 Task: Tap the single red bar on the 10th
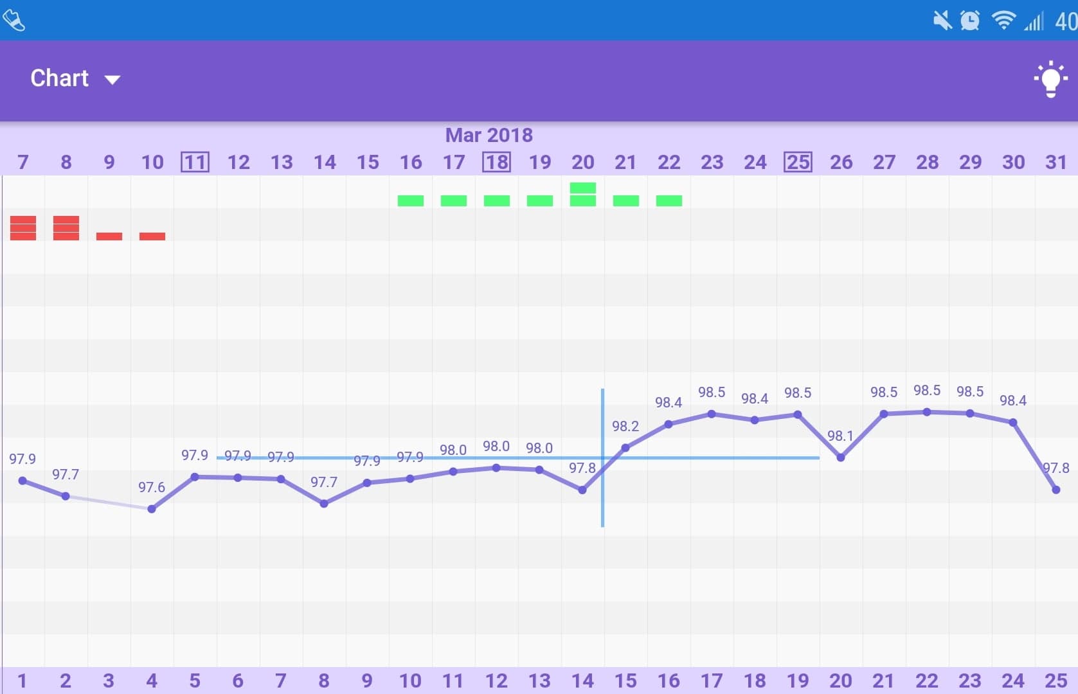click(152, 236)
